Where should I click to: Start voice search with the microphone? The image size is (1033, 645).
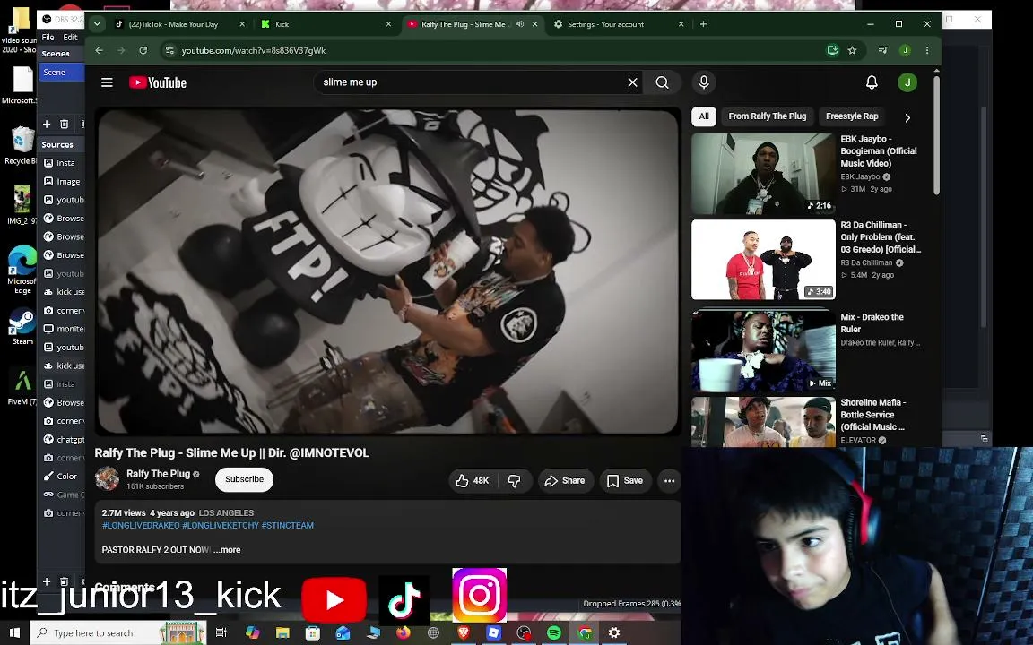[704, 82]
